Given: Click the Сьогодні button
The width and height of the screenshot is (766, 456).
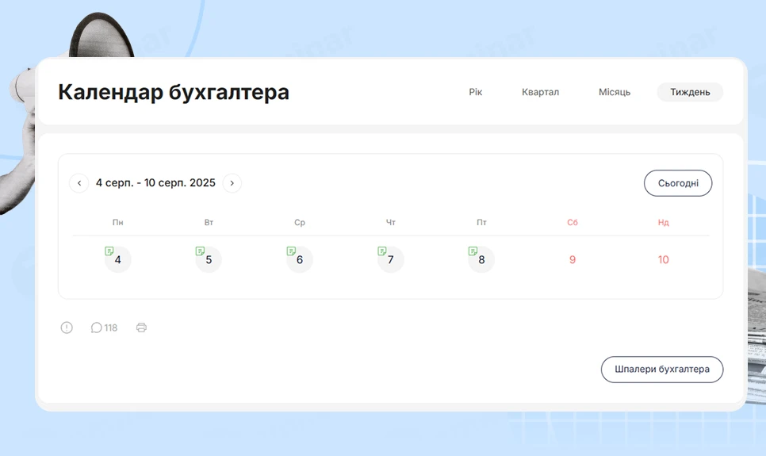Looking at the screenshot, I should (x=678, y=183).
